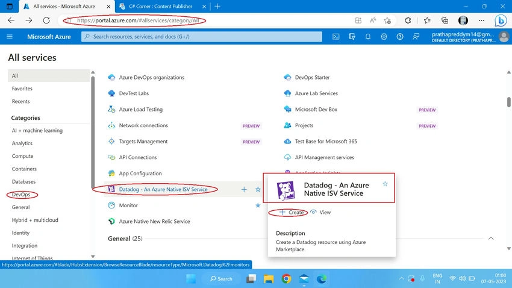Viewport: 512px width, 288px height.
Task: Click the Projects icon
Action: [288, 125]
